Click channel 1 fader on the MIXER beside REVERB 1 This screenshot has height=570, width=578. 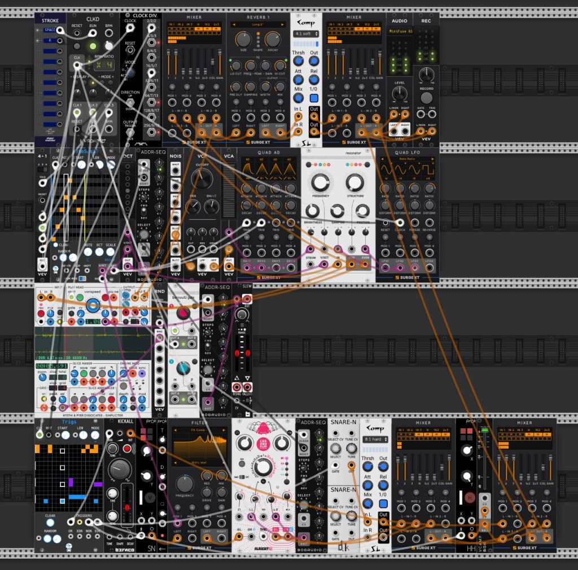point(169,62)
